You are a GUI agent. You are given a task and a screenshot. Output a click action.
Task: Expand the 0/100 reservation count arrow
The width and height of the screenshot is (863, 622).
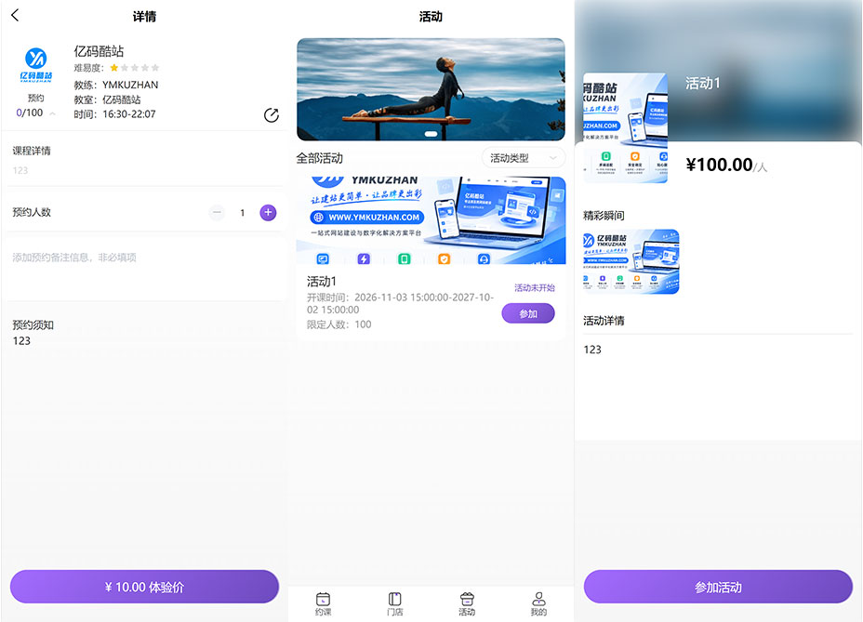pos(53,113)
